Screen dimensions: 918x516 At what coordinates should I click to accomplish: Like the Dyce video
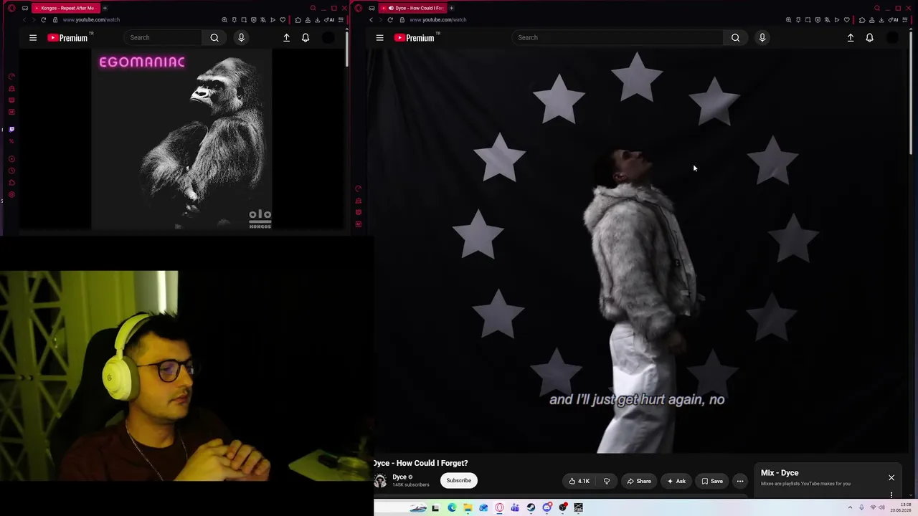pos(579,481)
